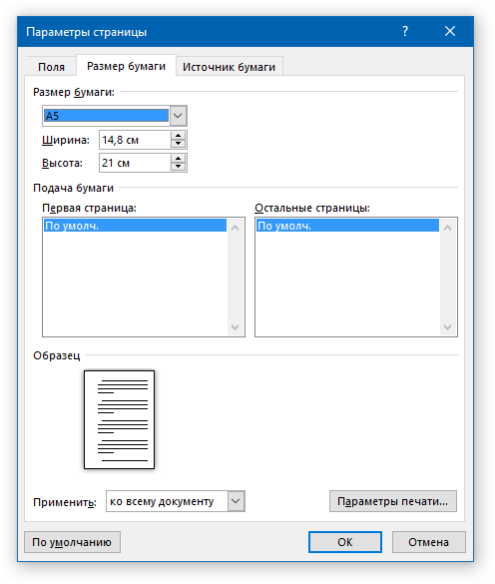This screenshot has width=495, height=584.
Task: Decrease Высота value with down arrow
Action: pos(178,167)
